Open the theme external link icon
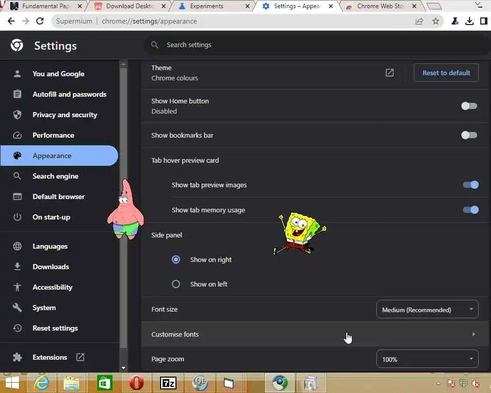 [x=390, y=73]
